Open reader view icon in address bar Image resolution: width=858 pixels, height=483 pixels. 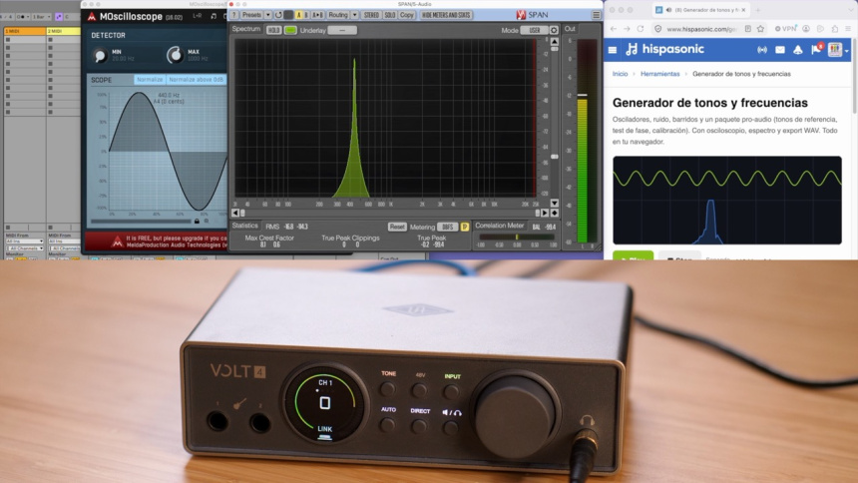click(747, 29)
